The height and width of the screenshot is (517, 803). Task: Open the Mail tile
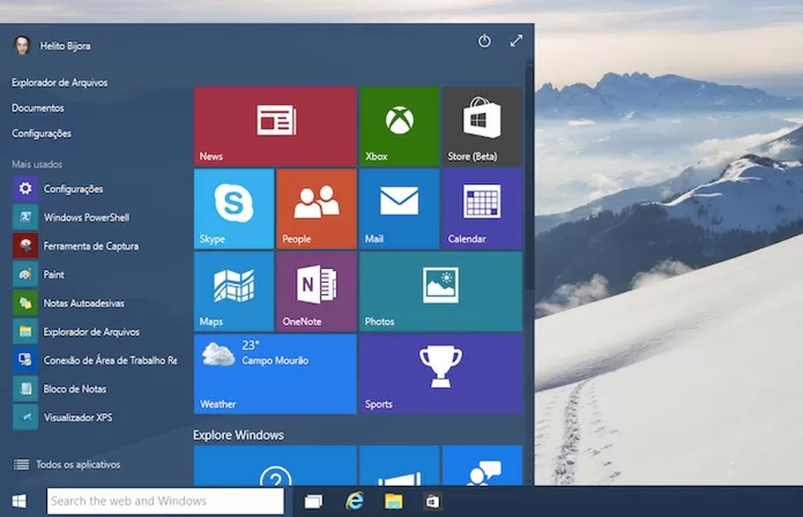click(x=399, y=208)
